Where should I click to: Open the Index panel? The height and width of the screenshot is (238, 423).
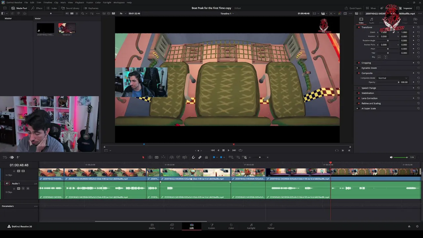coord(52,8)
